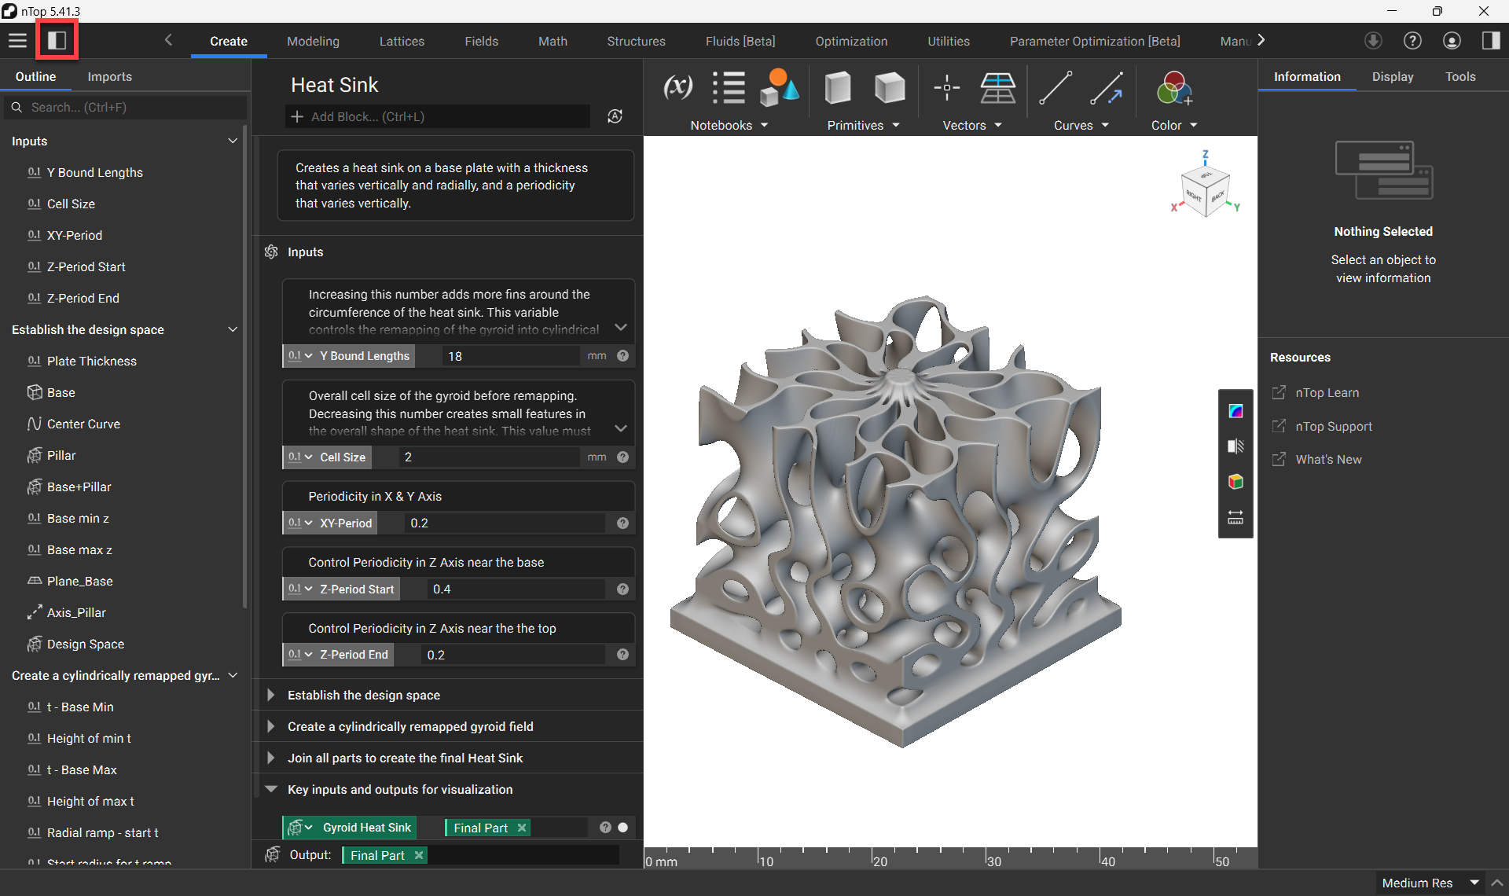The image size is (1509, 896).
Task: Toggle the left panel layout icon
Action: tap(57, 40)
